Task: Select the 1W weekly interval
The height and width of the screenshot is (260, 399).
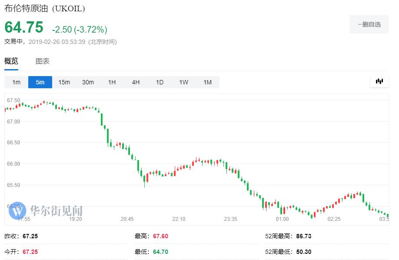Action: [183, 82]
